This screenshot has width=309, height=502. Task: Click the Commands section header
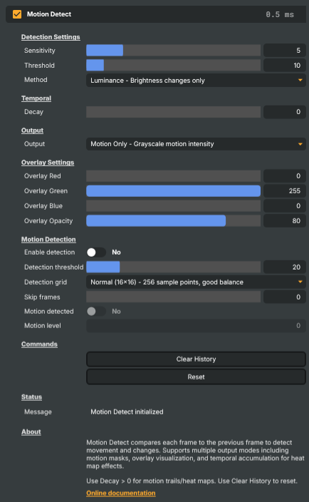(x=39, y=344)
